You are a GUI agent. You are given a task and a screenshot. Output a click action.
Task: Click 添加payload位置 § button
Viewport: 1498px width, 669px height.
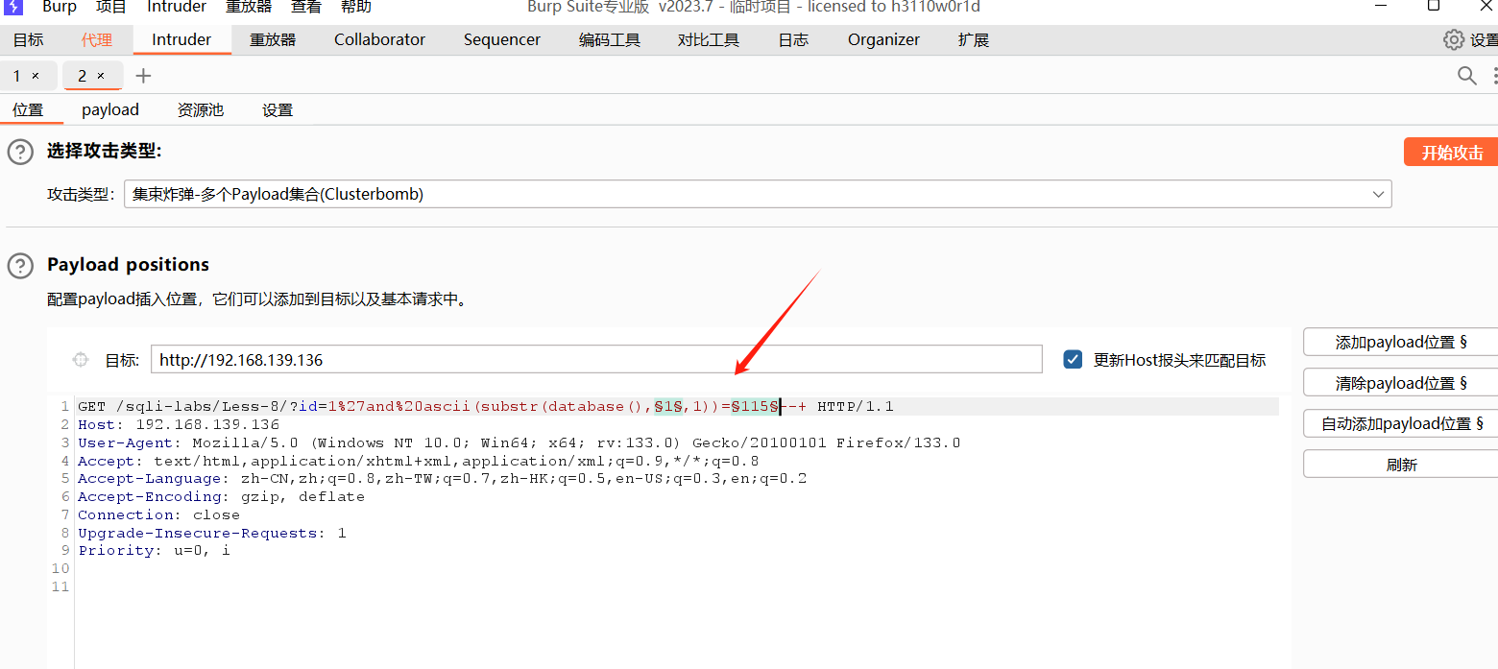point(1400,342)
